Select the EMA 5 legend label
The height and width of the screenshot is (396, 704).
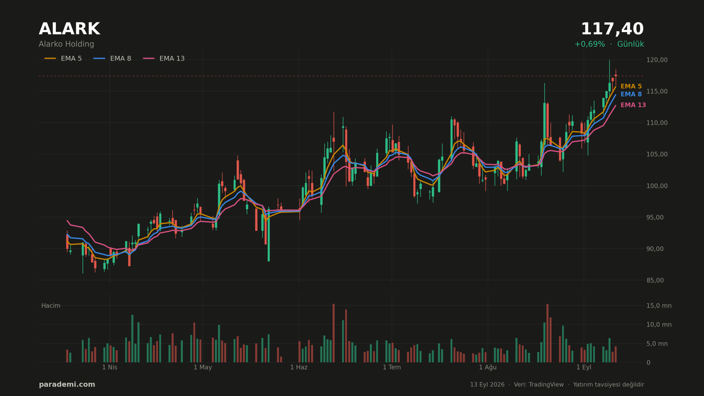[71, 59]
